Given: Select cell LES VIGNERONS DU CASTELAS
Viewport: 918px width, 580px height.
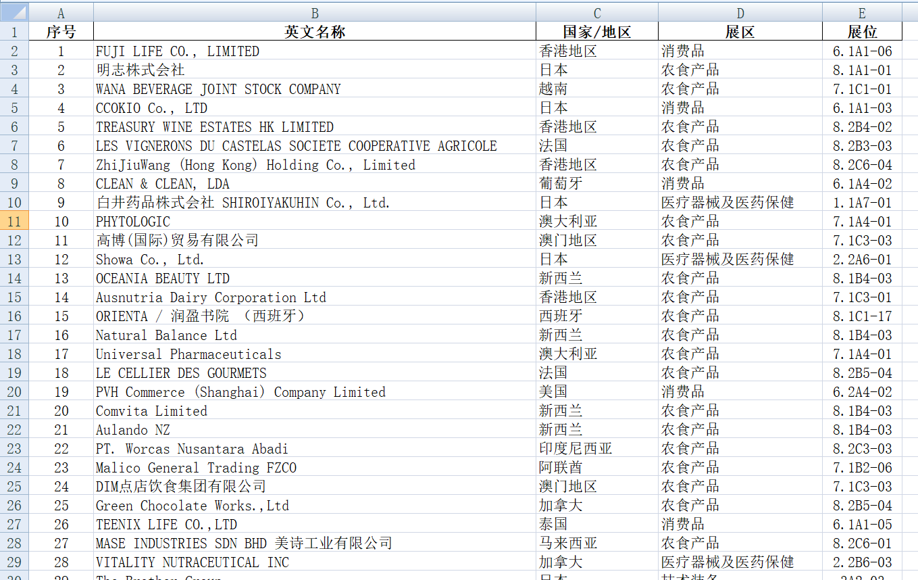Looking at the screenshot, I should click(x=315, y=145).
